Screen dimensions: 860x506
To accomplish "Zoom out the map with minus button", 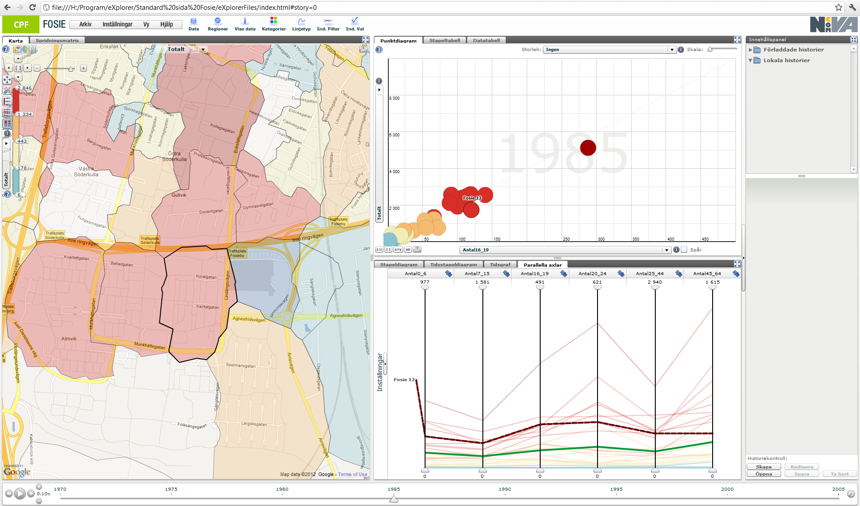I will click(x=37, y=68).
